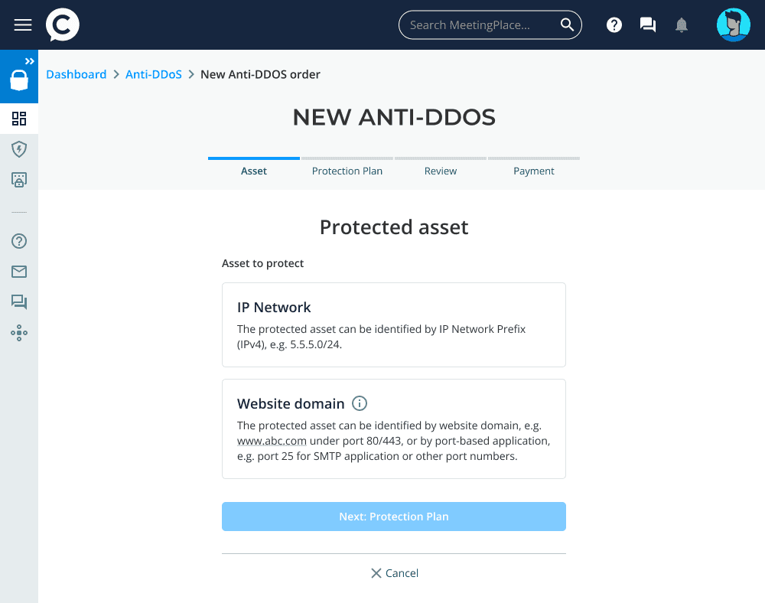765x603 pixels.
Task: Click the MeetingPlace logo in header
Action: (62, 25)
